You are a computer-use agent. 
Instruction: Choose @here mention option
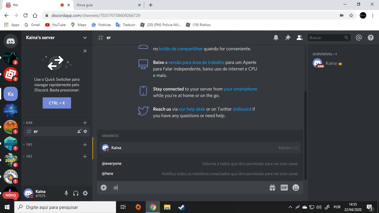point(200,174)
